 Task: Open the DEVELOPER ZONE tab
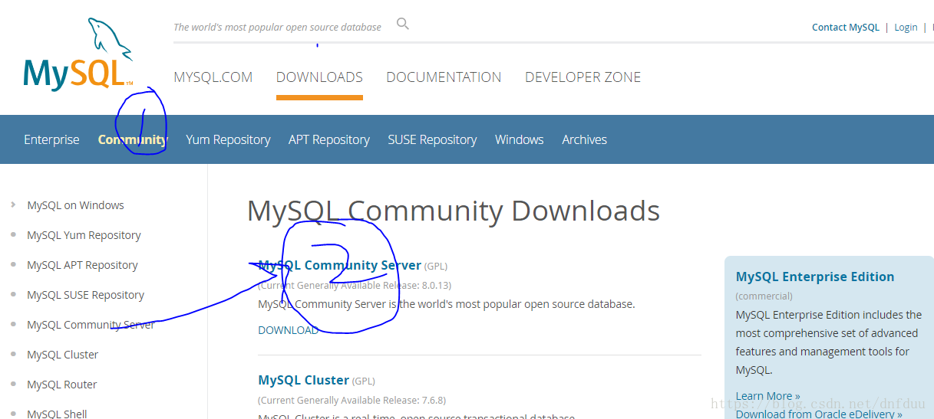(583, 77)
